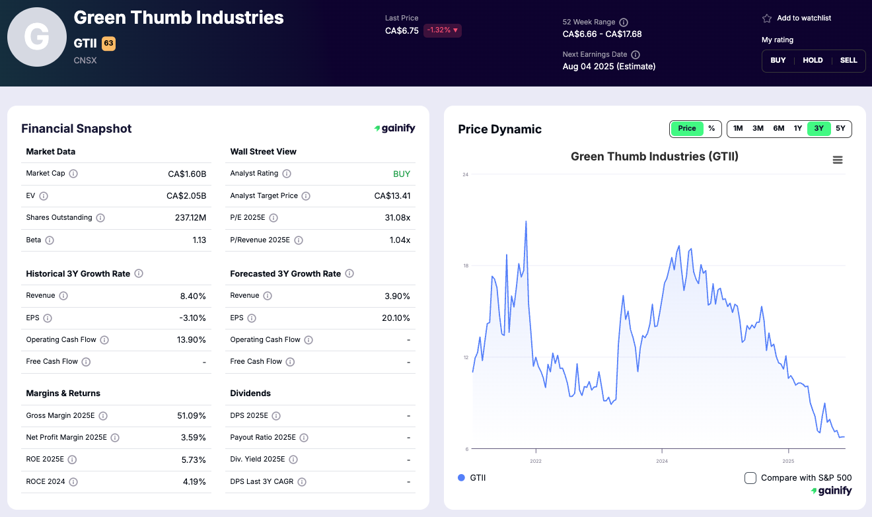This screenshot has height=517, width=872.
Task: Rate the stock as BUY
Action: (778, 60)
